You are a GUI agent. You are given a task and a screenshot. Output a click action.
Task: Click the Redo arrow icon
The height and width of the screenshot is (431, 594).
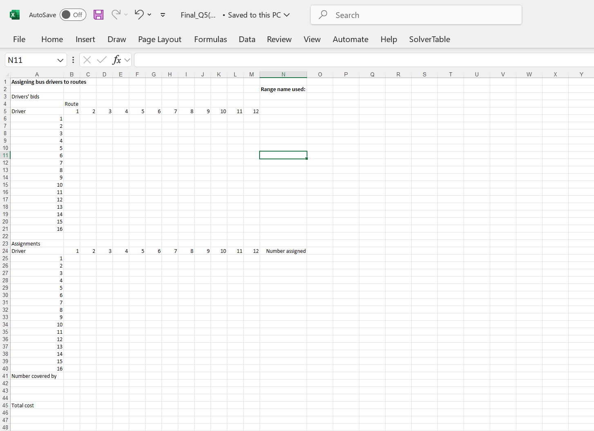(116, 15)
